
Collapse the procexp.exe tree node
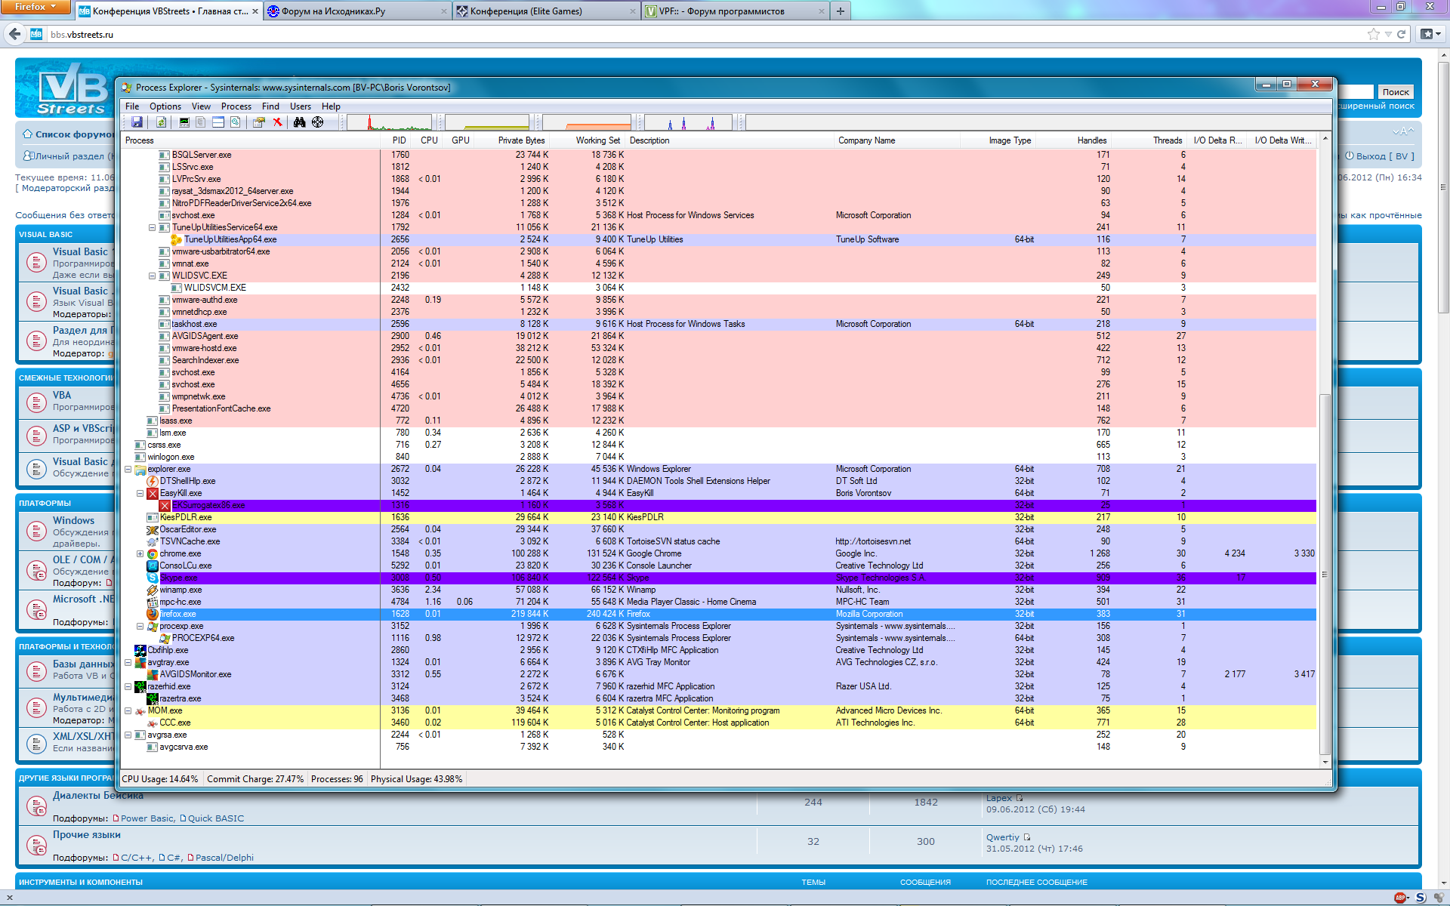coord(140,626)
